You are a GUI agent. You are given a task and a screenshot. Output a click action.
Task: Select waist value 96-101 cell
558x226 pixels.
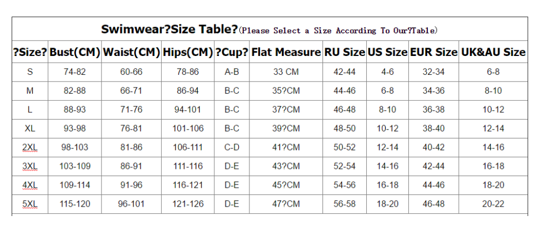pyautogui.click(x=131, y=204)
